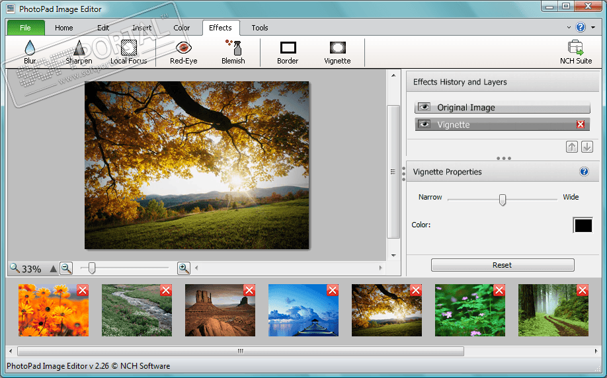Open the blue dock thumbnail
This screenshot has height=378, width=607.
tap(303, 311)
